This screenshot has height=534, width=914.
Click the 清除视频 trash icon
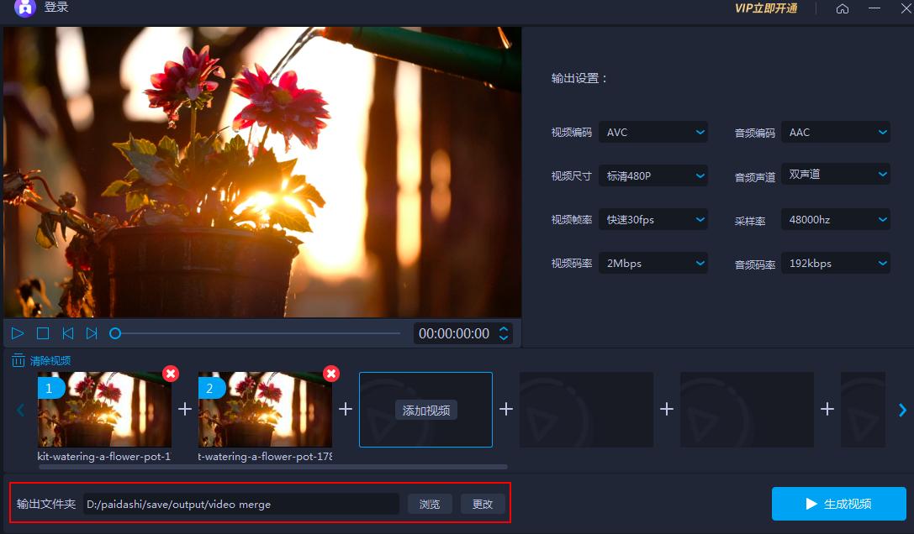pyautogui.click(x=18, y=360)
